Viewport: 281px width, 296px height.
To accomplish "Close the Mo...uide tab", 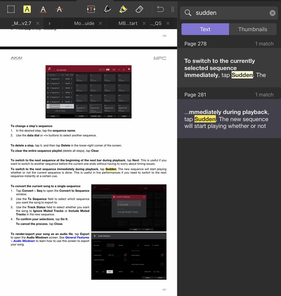I will 100,23.
